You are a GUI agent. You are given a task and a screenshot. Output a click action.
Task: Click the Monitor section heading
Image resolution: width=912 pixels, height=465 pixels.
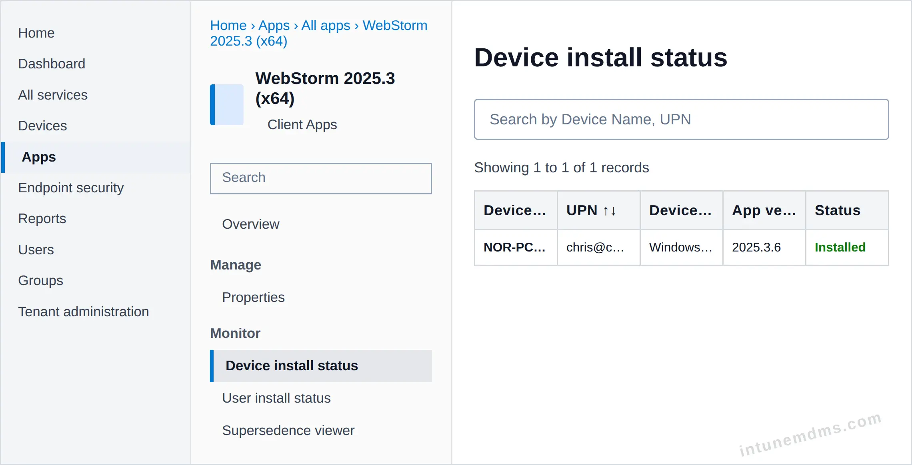[235, 333]
